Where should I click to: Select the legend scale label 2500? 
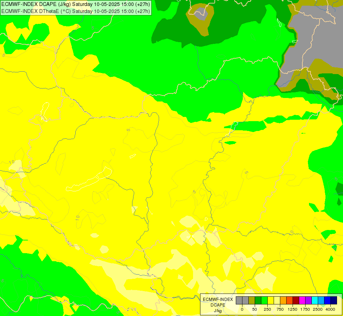(x=318, y=309)
